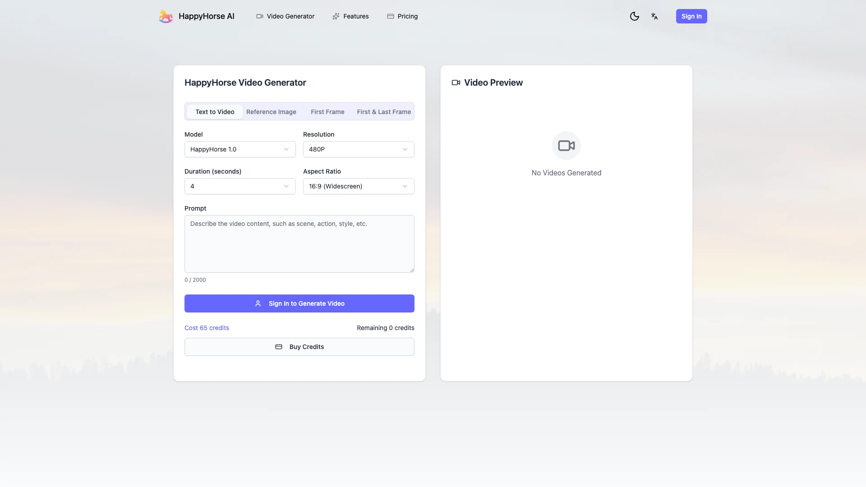Click the video icon next to Video Preview
This screenshot has height=487, width=866.
[456, 83]
